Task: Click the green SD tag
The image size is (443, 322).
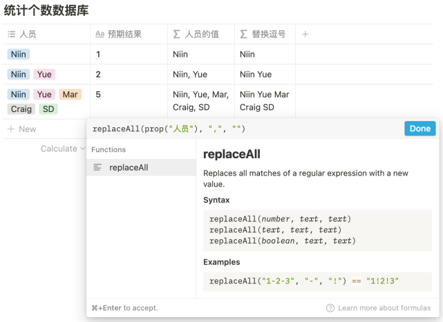Action: coord(48,109)
